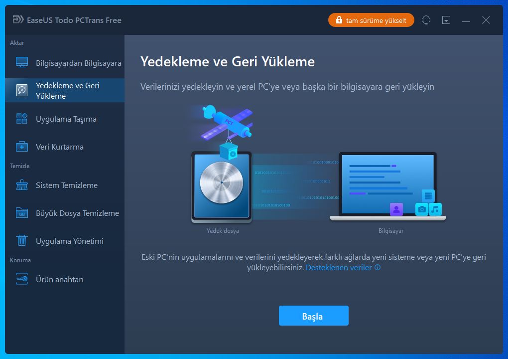508x359 pixels.
Task: Open Bilgisayardan Bilgisayara menu item
Action: 65,63
